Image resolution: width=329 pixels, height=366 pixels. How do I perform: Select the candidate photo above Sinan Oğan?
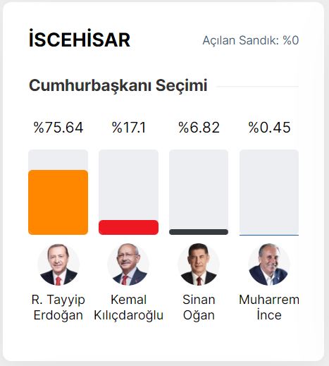[x=199, y=264]
